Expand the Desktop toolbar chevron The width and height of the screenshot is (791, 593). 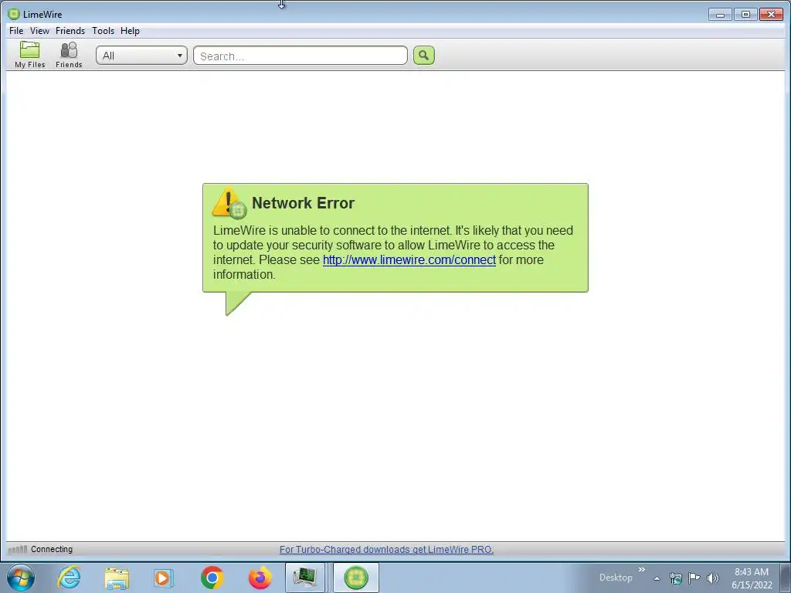pos(642,570)
